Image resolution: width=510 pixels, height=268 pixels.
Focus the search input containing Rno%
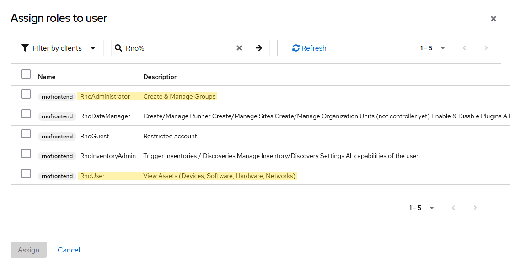click(x=178, y=48)
